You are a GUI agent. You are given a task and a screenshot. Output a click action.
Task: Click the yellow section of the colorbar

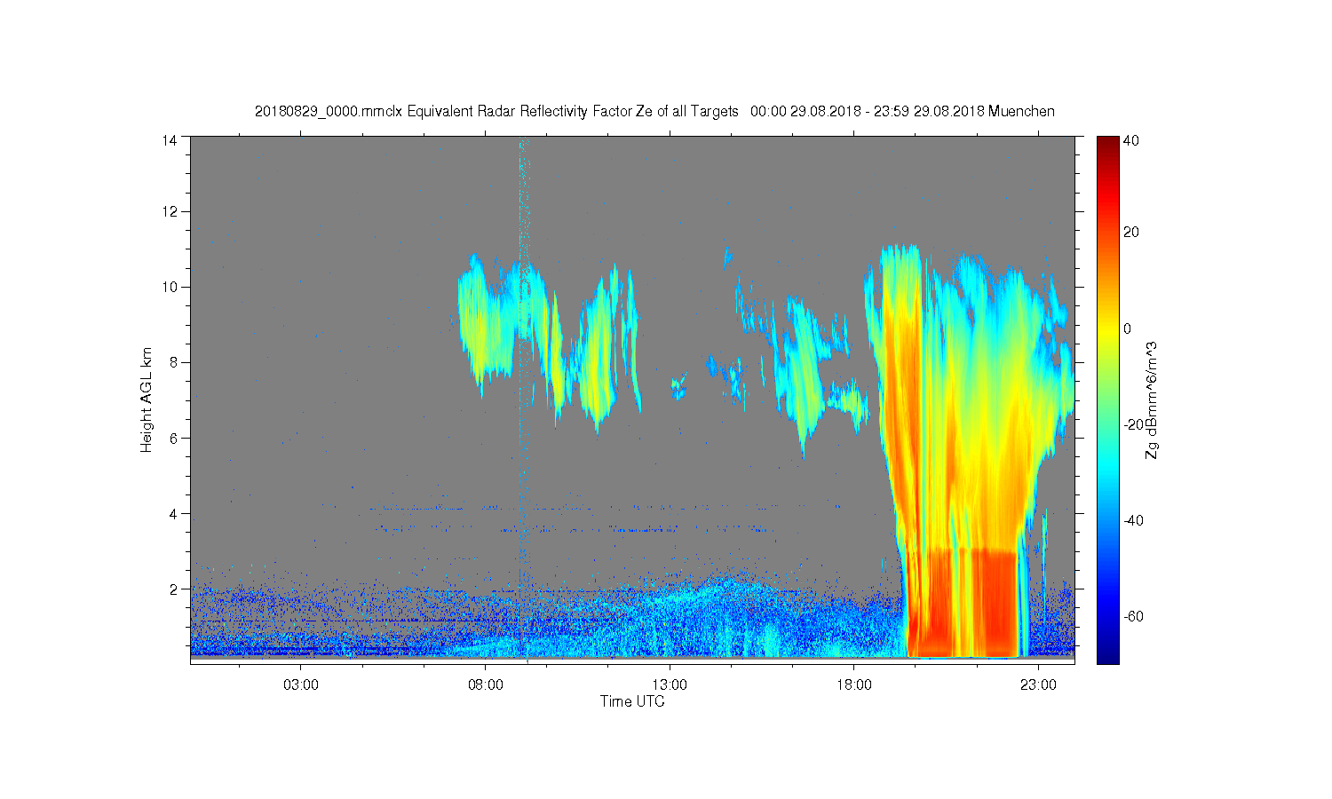[x=1107, y=328]
